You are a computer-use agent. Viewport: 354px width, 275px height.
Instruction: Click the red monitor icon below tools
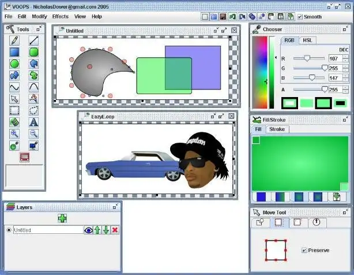(x=24, y=157)
